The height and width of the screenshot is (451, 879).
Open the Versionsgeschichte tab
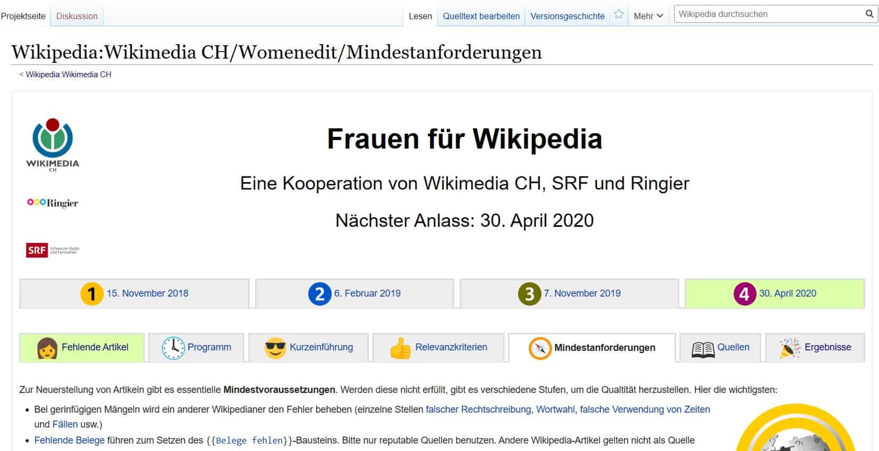tap(568, 16)
